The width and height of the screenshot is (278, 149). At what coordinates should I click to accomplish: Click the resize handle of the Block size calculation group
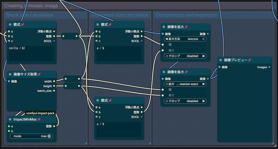[x=86, y=143]
